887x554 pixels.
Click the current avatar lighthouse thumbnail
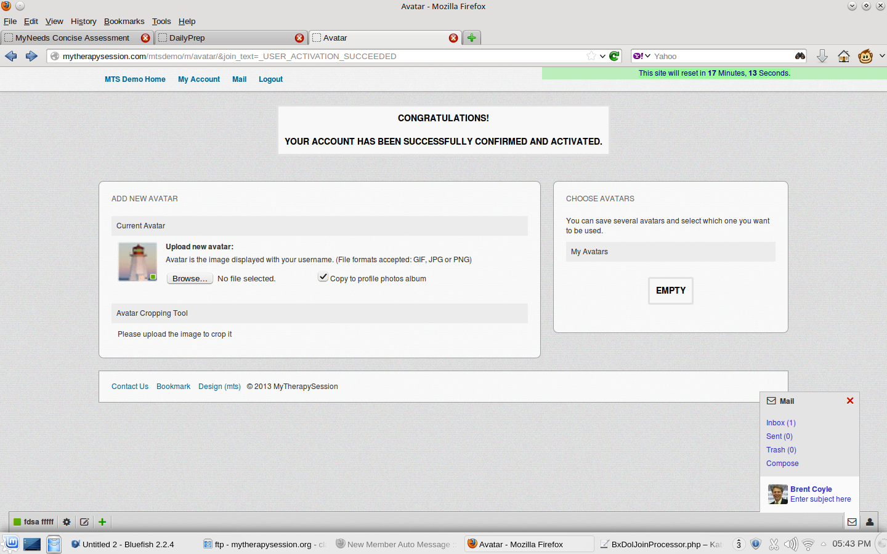(x=137, y=262)
